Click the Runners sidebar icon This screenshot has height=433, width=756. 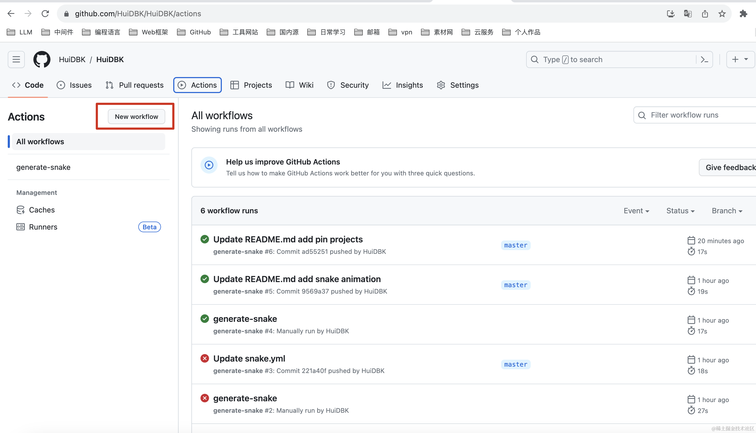pyautogui.click(x=20, y=227)
